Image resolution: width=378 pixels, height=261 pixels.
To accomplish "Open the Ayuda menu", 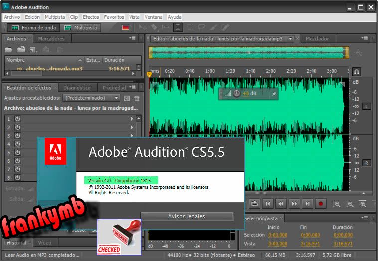I will tap(175, 17).
